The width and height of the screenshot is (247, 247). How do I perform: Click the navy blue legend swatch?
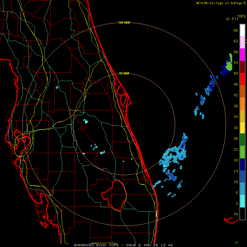click(x=242, y=164)
